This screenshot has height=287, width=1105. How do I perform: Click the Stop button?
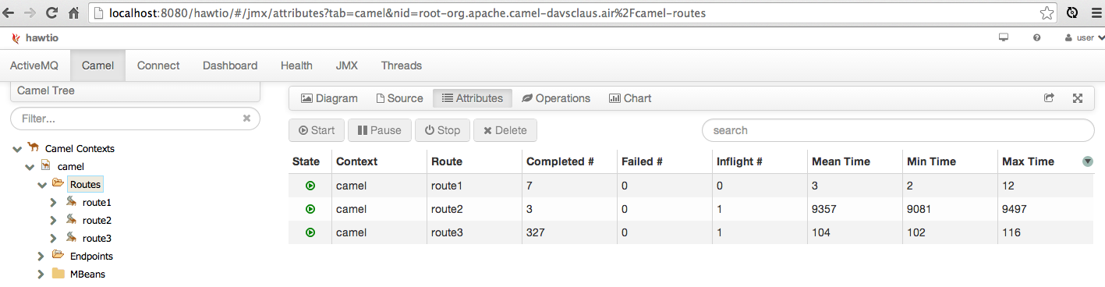click(442, 130)
